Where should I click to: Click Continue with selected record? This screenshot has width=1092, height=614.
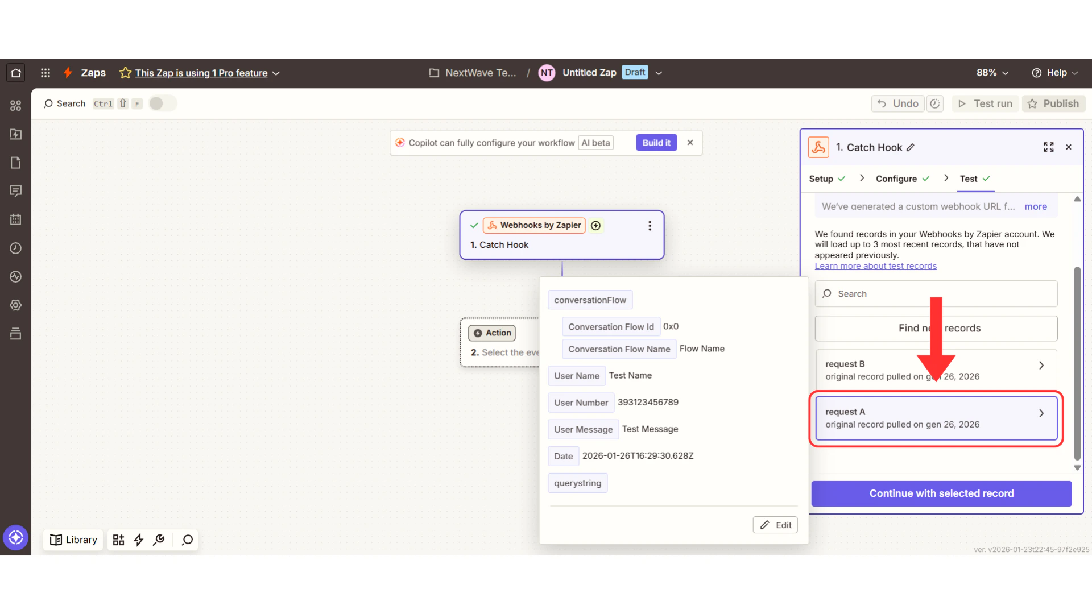tap(941, 493)
